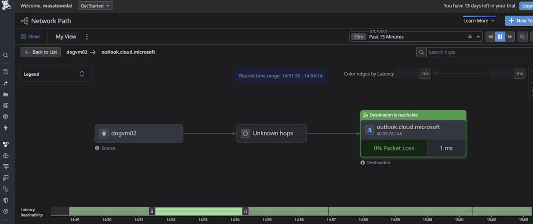Pause live time updates
The image size is (533, 224).
point(500,37)
